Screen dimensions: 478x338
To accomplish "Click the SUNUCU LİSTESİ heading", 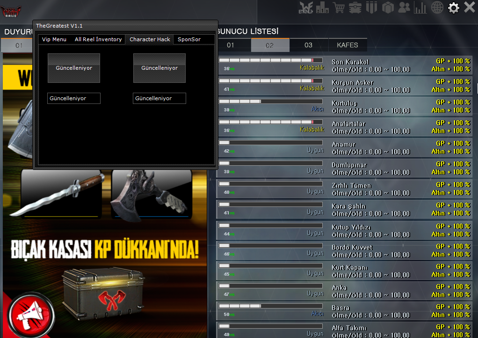I will coord(248,31).
